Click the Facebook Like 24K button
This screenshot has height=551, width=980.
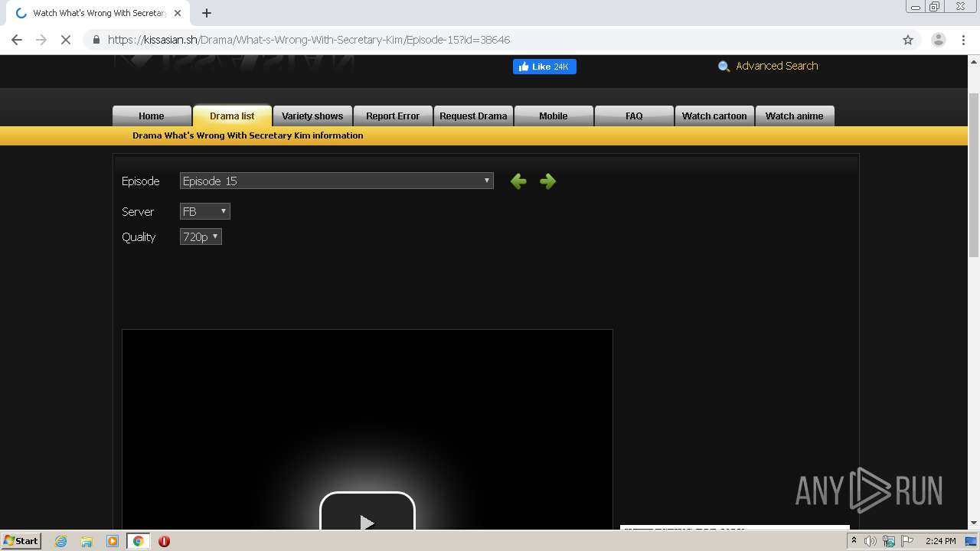point(544,67)
